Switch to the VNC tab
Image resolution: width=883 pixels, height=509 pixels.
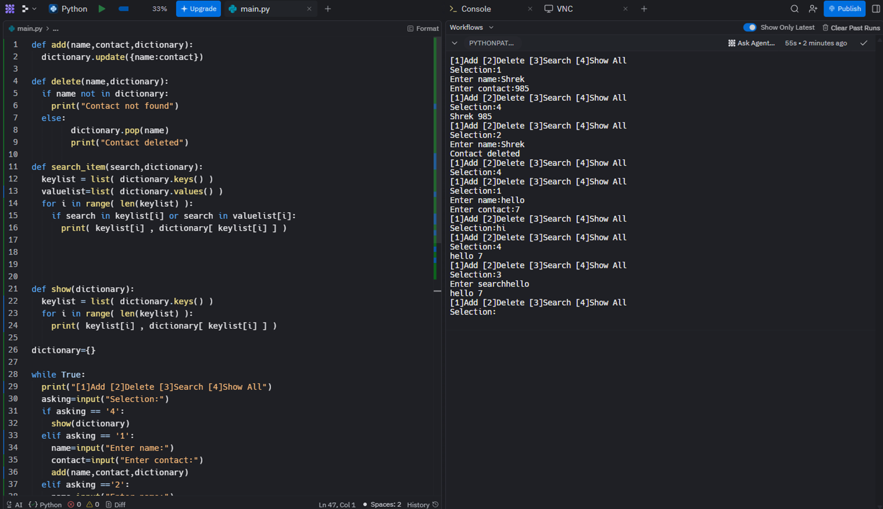(x=564, y=9)
